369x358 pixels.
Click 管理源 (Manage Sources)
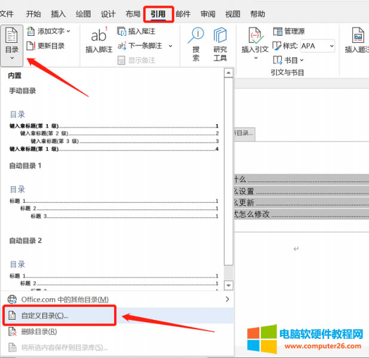coord(289,32)
